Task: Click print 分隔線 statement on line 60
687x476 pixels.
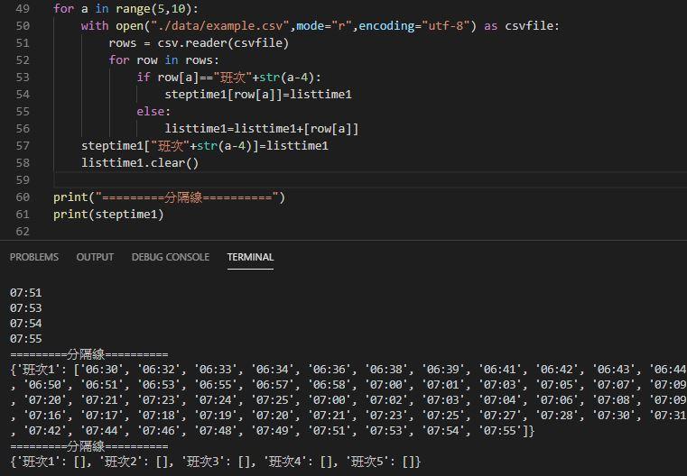Action: click(169, 197)
